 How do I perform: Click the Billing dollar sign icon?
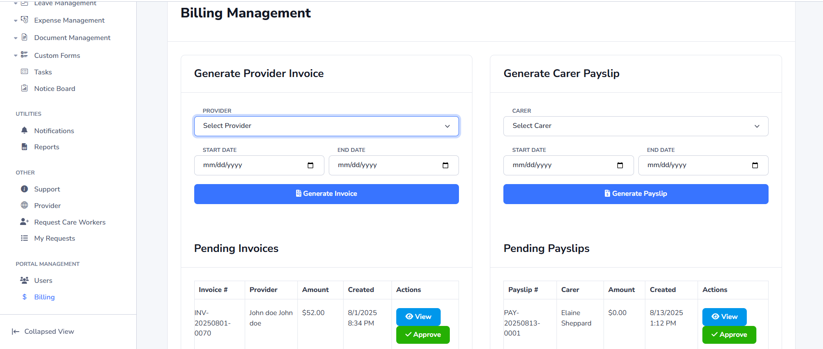point(24,297)
